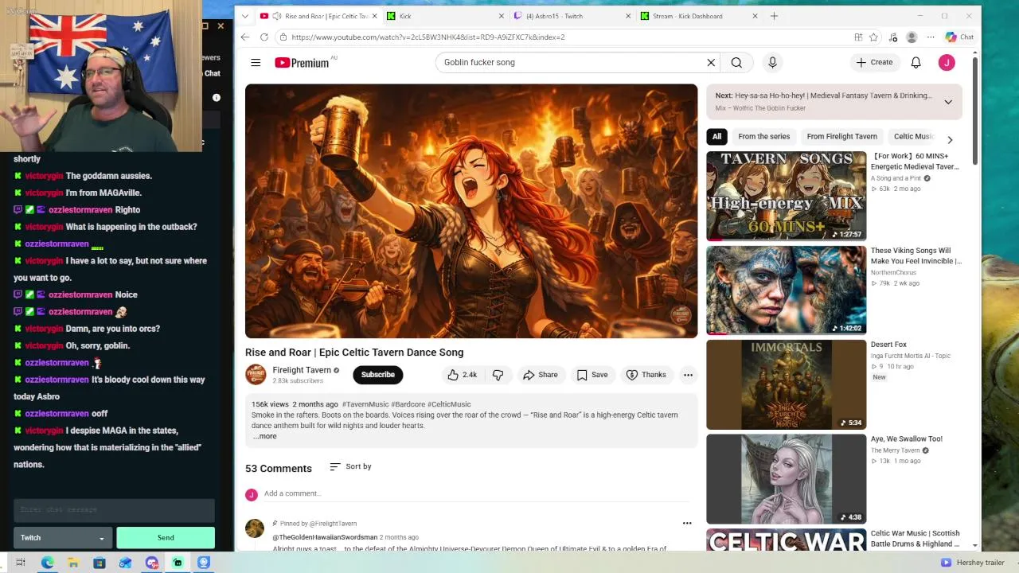Image resolution: width=1019 pixels, height=573 pixels.
Task: Open @TheGoldenHawaiianSwordsman commenter profile
Action: [325, 537]
